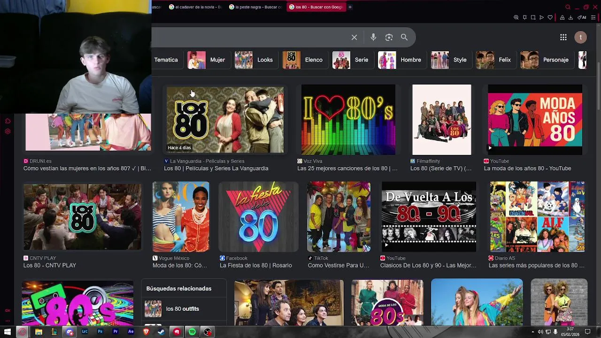
Task: Select related search 'los 80 outfits'
Action: (x=184, y=309)
